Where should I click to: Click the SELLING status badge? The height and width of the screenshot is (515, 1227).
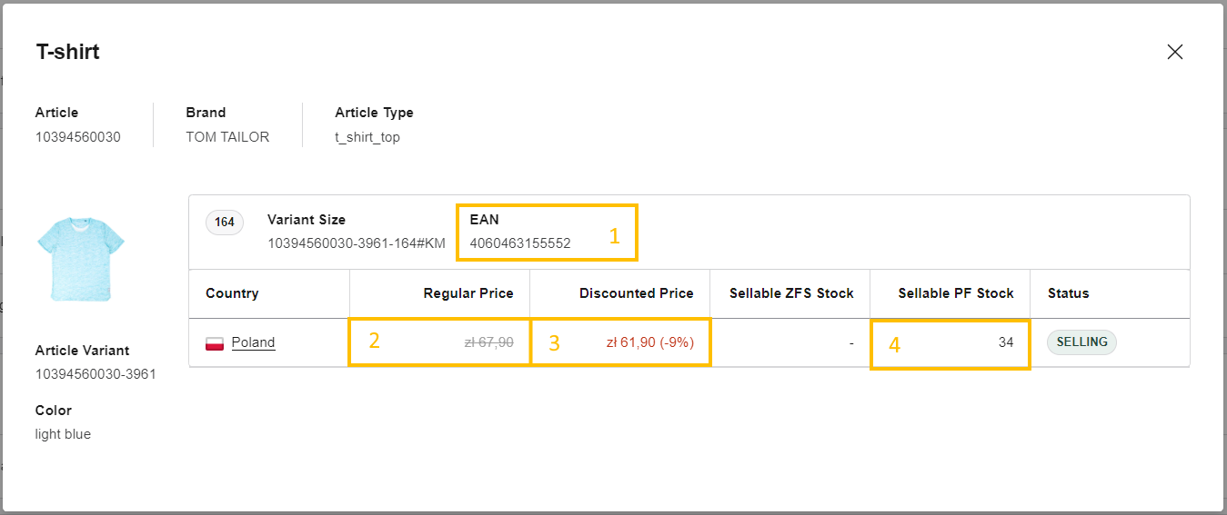click(1081, 342)
